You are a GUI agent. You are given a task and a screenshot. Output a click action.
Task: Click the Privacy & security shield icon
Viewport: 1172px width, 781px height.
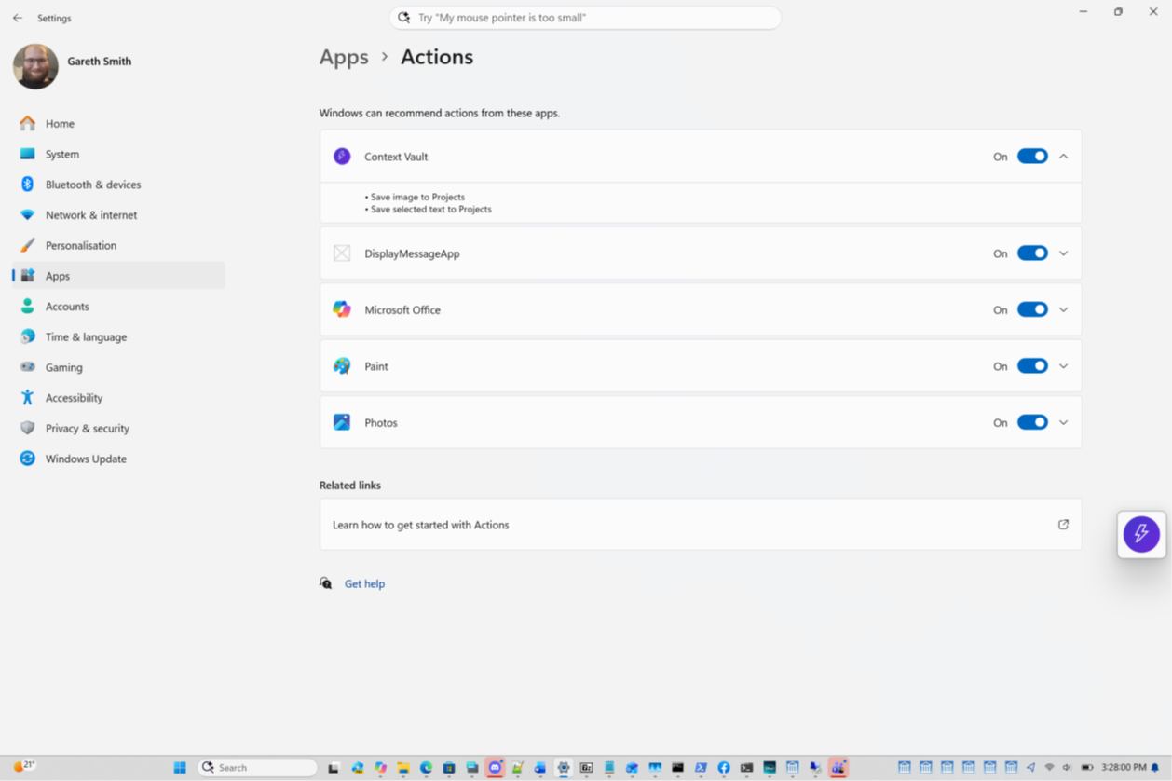pyautogui.click(x=27, y=428)
